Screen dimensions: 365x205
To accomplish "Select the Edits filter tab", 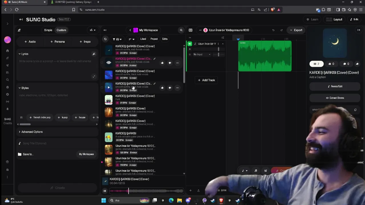I will pyautogui.click(x=165, y=39).
